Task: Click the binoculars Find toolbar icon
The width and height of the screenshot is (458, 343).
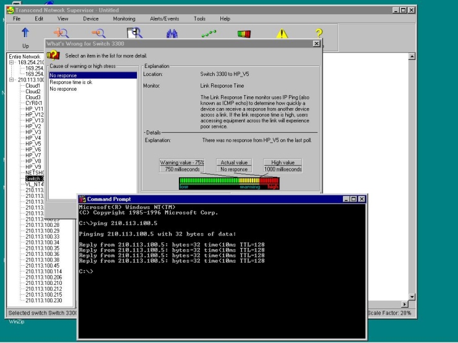Action: (x=172, y=33)
